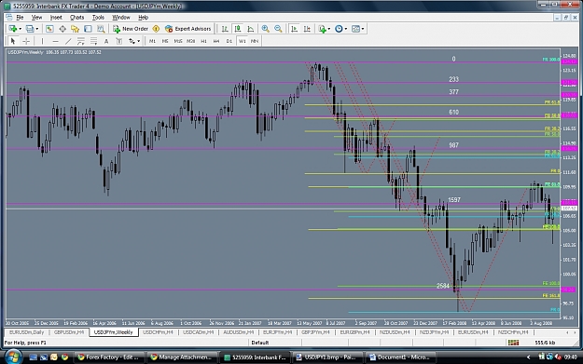Switch timeframe to M1
This screenshot has width=583, height=364.
(152, 41)
